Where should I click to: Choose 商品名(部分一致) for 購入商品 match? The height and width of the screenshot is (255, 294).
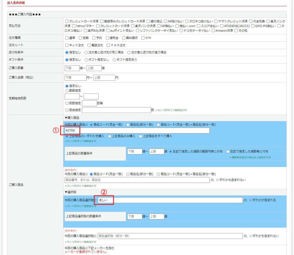(128, 125)
